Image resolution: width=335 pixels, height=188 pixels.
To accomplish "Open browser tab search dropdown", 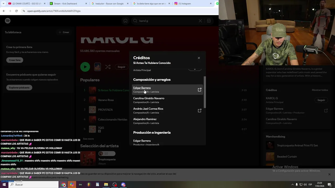I will [3, 4].
